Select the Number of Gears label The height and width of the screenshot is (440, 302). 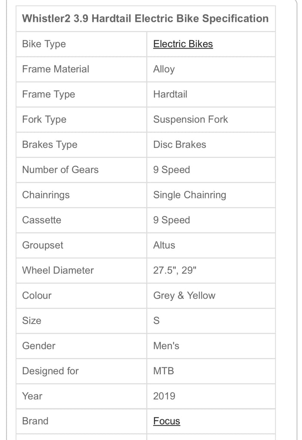coord(60,170)
